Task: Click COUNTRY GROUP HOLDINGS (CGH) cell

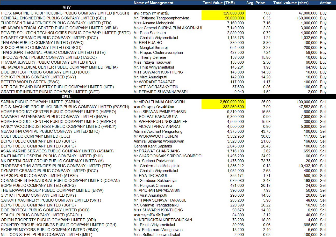Action: pyautogui.click(x=59, y=225)
